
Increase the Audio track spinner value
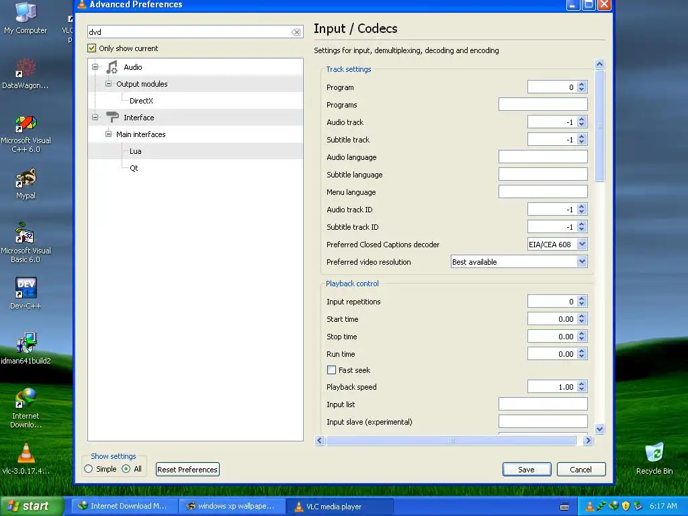click(582, 120)
